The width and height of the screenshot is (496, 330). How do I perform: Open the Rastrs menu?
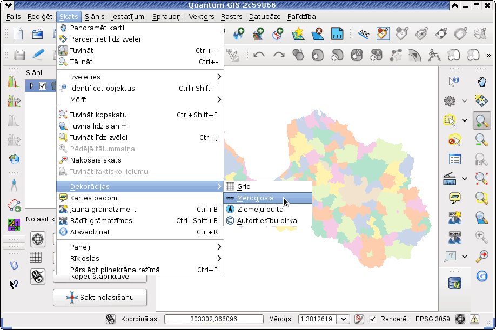[232, 16]
